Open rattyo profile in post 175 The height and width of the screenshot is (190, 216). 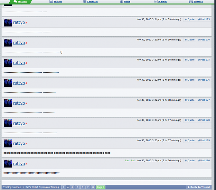coord(19,63)
